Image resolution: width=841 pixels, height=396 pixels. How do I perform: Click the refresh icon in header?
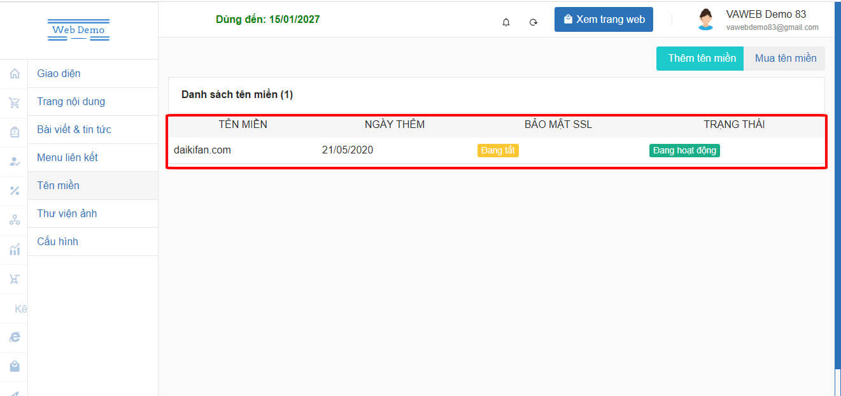point(534,22)
